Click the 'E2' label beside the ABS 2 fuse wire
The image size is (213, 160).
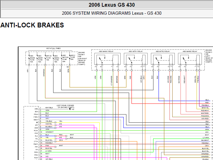[68, 67]
